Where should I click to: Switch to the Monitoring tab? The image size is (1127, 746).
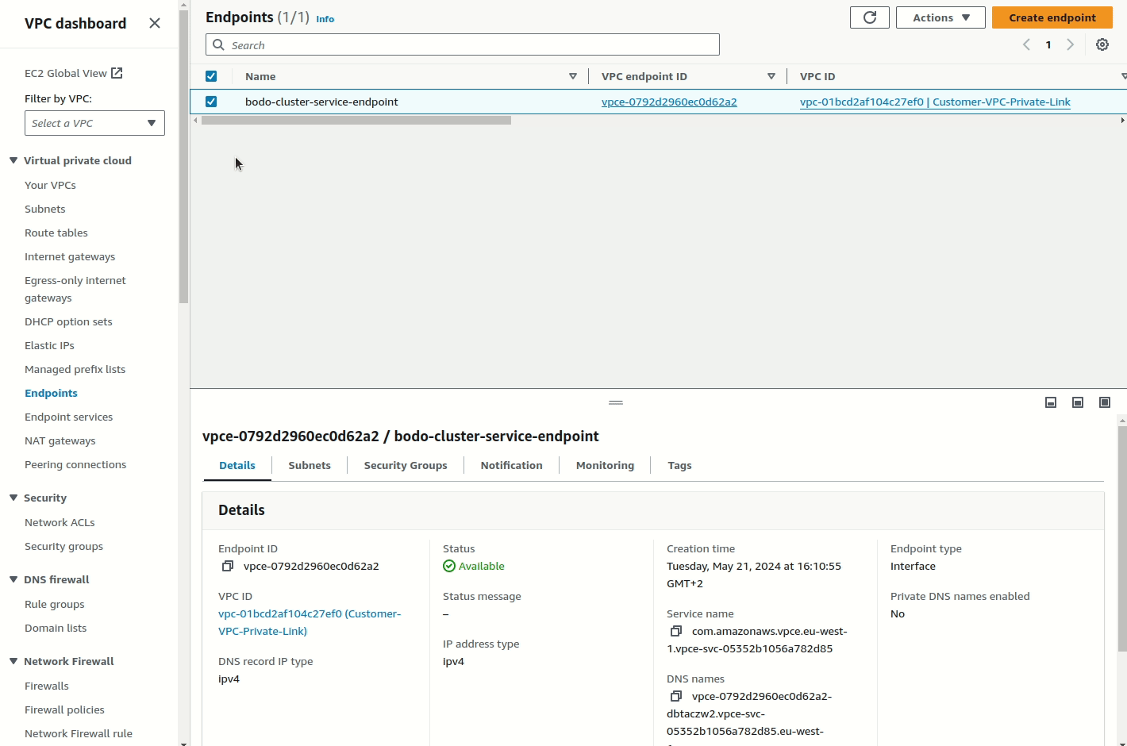point(605,465)
